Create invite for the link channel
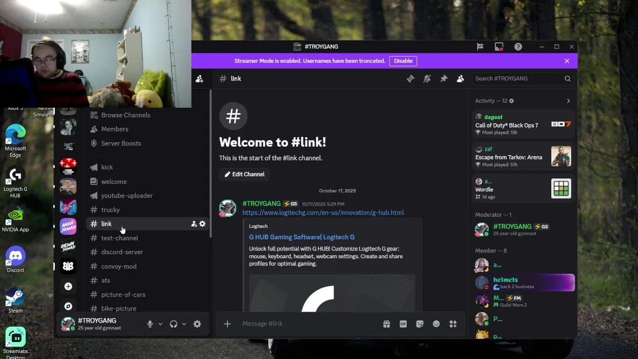 [194, 224]
